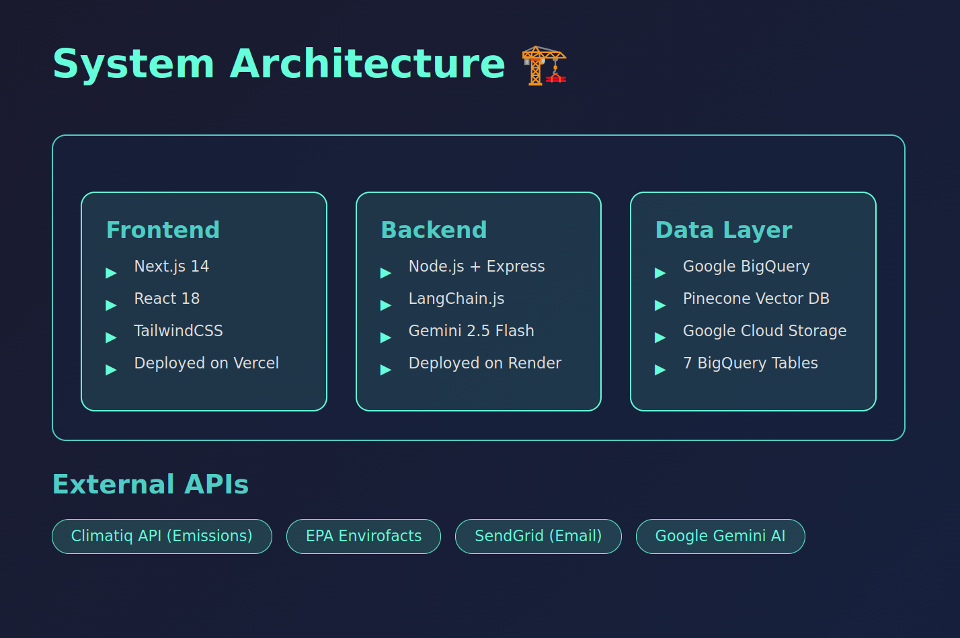Image resolution: width=960 pixels, height=638 pixels.
Task: Select the Climatiq API (Emissions) pill
Action: tap(162, 536)
